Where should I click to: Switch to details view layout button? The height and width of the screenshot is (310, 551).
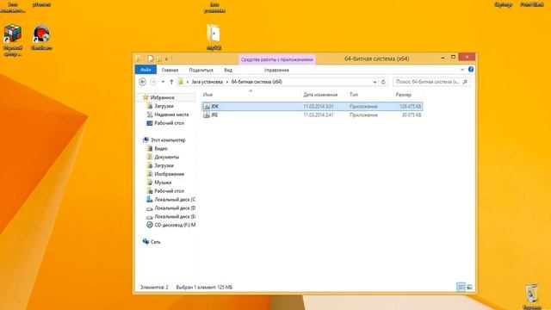(461, 287)
